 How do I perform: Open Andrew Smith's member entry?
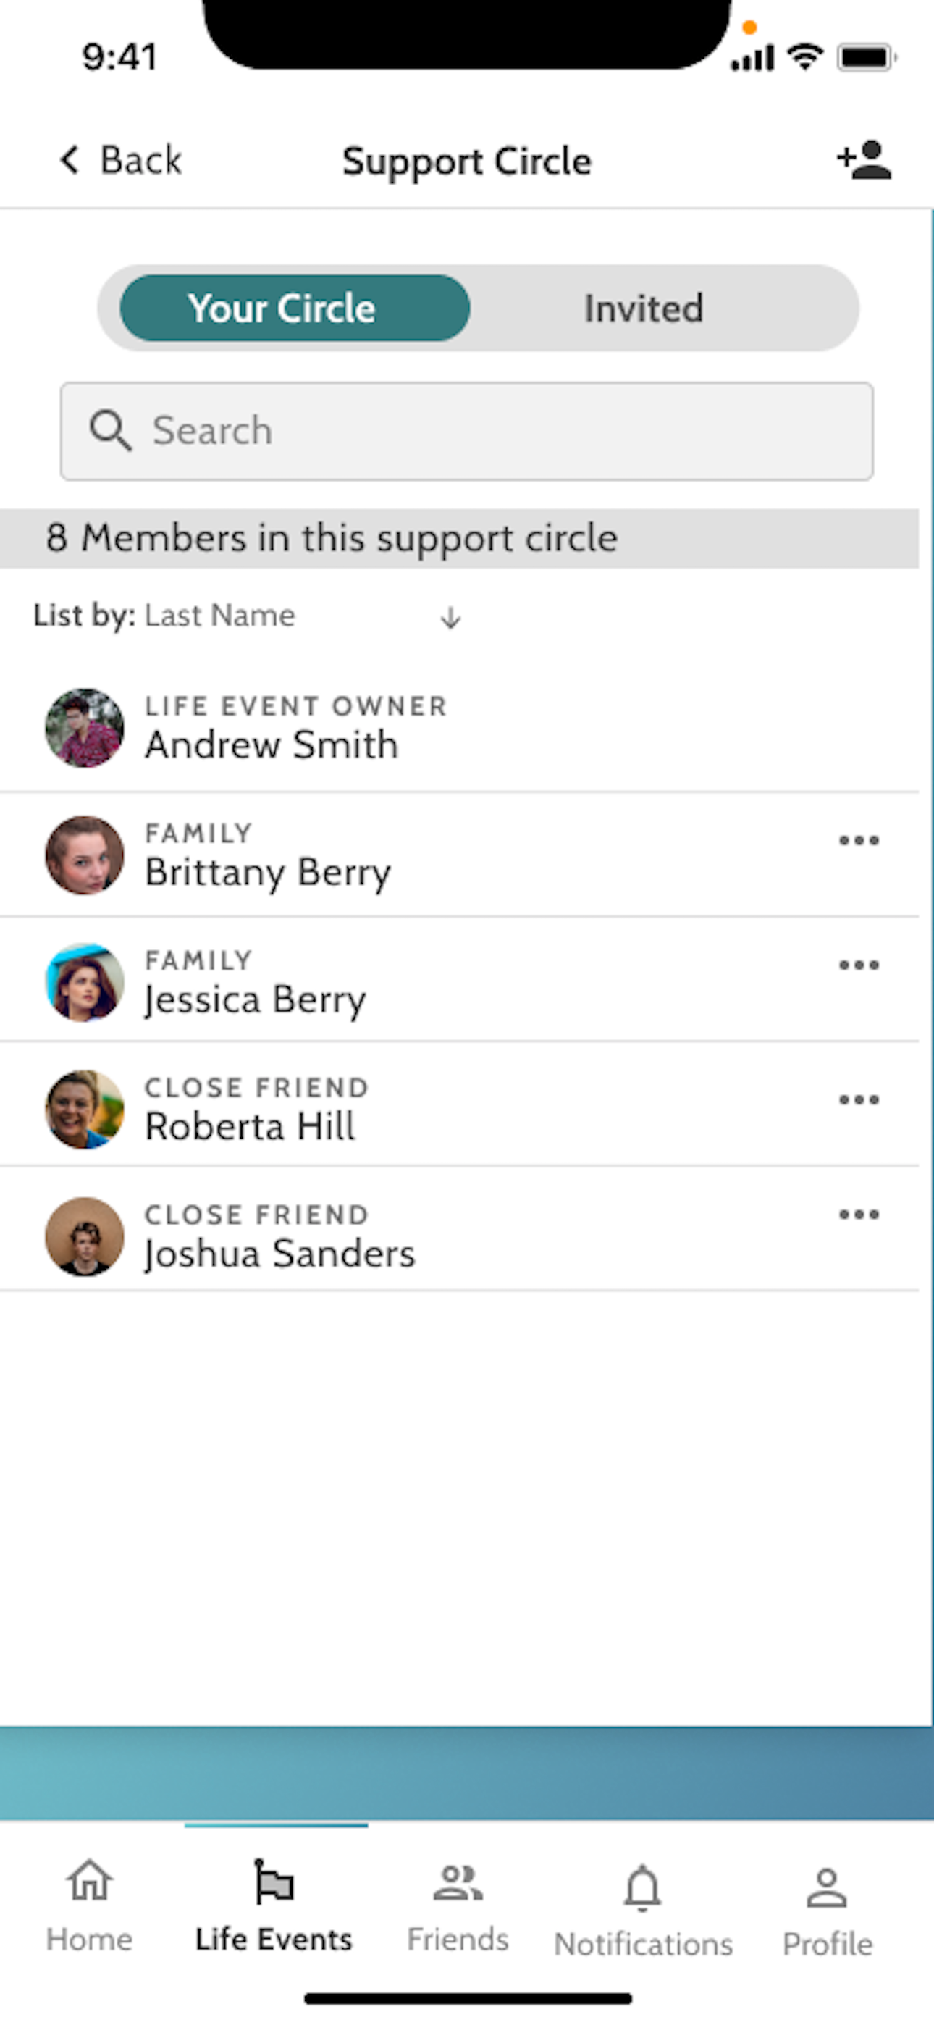pyautogui.click(x=459, y=728)
